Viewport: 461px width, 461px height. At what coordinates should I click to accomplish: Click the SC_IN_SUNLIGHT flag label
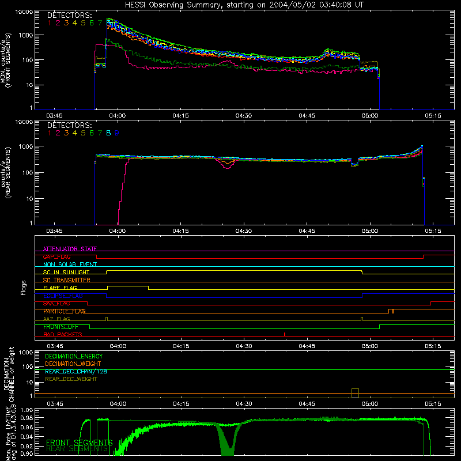[66, 272]
